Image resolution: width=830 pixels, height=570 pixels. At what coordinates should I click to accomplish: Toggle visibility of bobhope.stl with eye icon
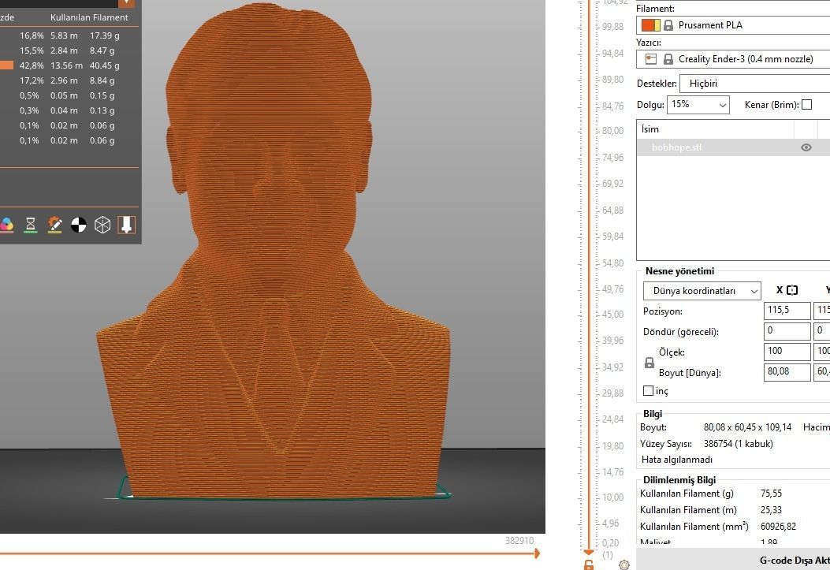point(806,147)
